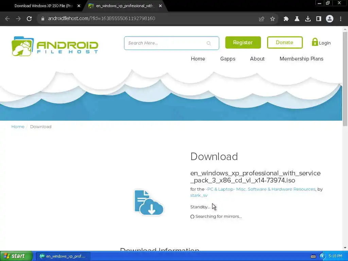Screen dimensions: 348x261
Task: Go back with the browser back arrow
Action: pyautogui.click(x=7, y=19)
